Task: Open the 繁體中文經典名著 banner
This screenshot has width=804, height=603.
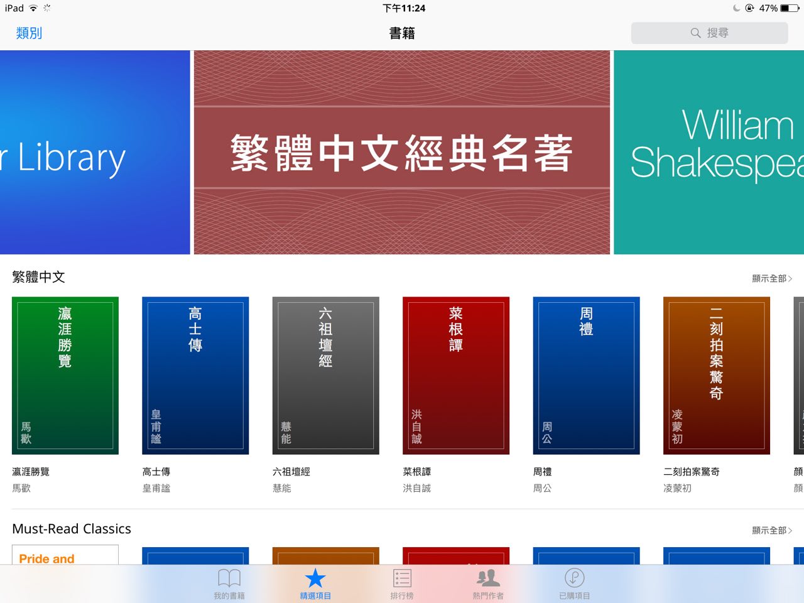Action: (x=402, y=153)
